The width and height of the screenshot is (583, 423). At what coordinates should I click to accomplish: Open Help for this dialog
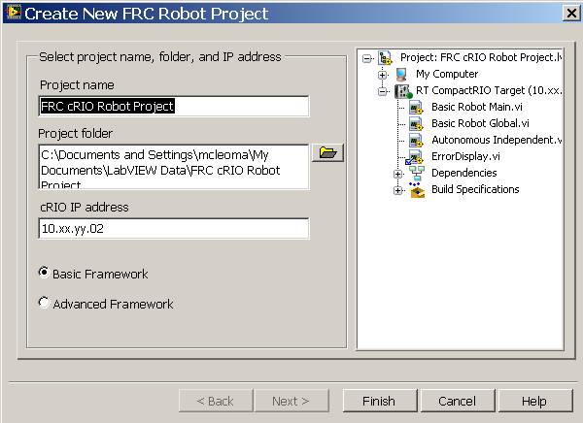[534, 401]
